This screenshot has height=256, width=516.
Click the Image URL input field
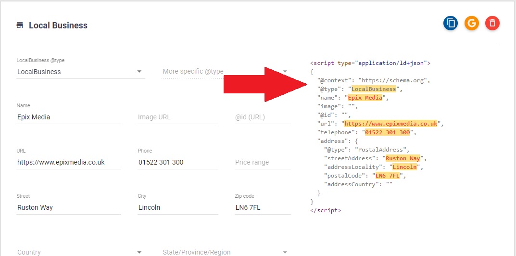tap(178, 117)
